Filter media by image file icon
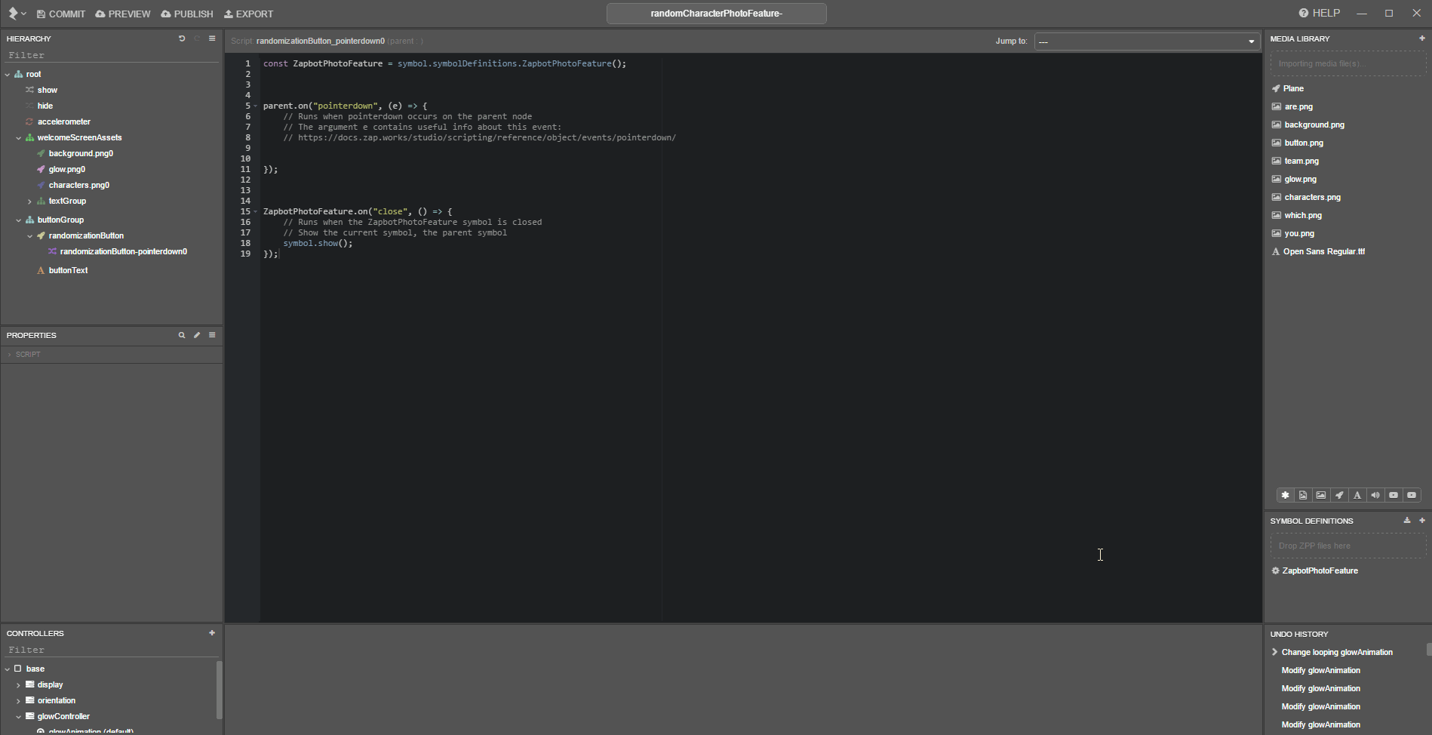 click(1303, 495)
